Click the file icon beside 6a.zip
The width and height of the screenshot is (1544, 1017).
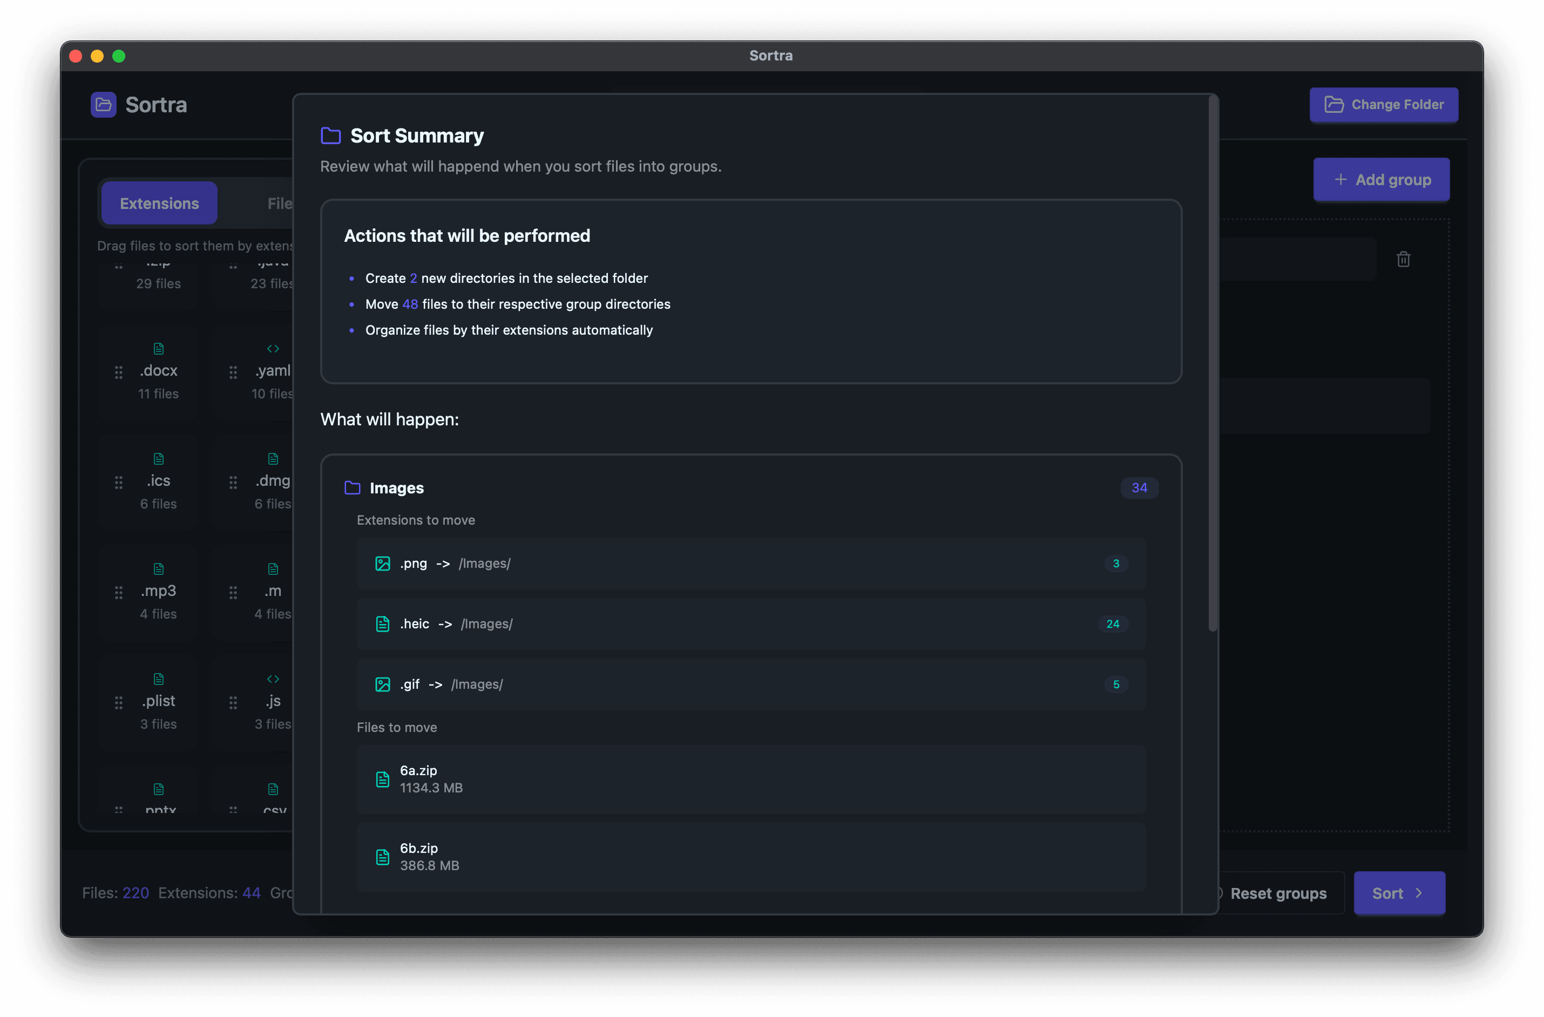click(383, 779)
